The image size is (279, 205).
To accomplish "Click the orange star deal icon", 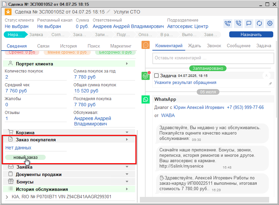I will point(8,12).
